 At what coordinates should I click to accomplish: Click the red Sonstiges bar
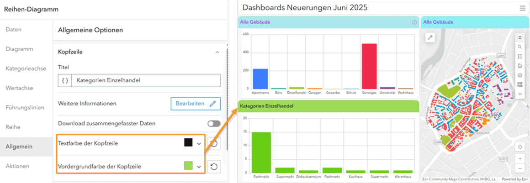(x=369, y=66)
